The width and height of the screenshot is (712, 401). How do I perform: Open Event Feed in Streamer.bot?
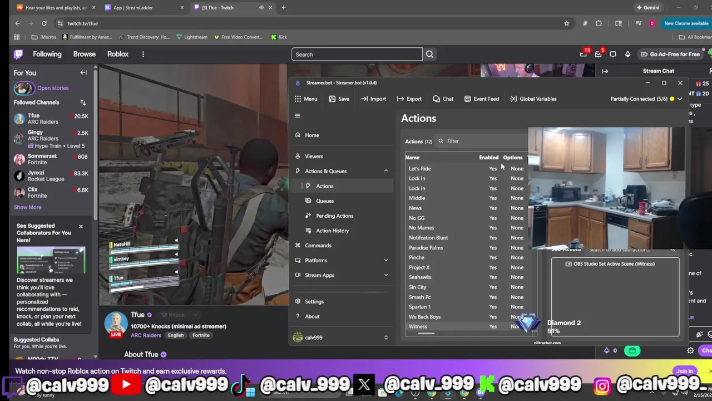[x=481, y=99]
